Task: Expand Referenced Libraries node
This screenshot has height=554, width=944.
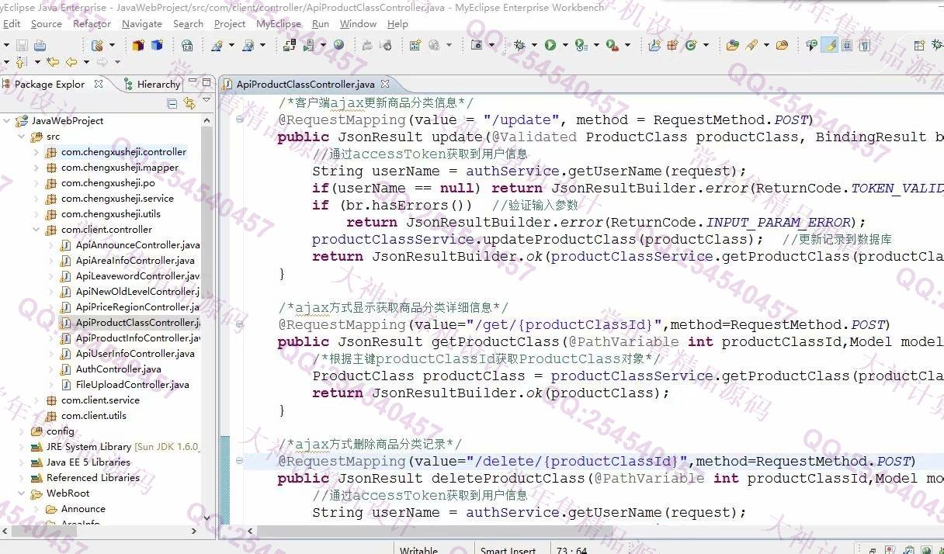Action: pyautogui.click(x=22, y=478)
